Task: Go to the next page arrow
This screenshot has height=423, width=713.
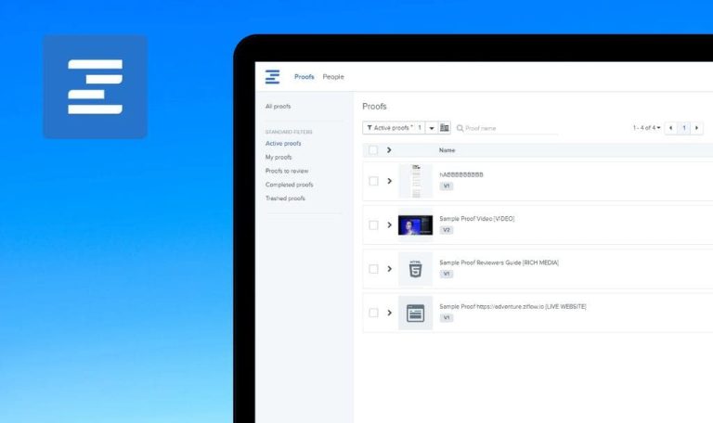Action: click(x=696, y=128)
